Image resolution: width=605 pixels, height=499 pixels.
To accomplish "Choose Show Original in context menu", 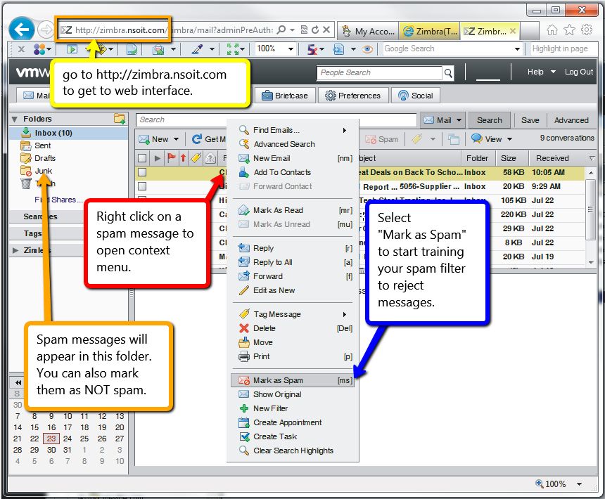I will coord(293,394).
